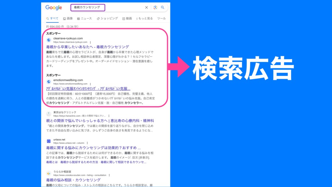Open ad link 毒親から卒業したいあなたへ
The width and height of the screenshot is (332, 187).
pyautogui.click(x=88, y=47)
